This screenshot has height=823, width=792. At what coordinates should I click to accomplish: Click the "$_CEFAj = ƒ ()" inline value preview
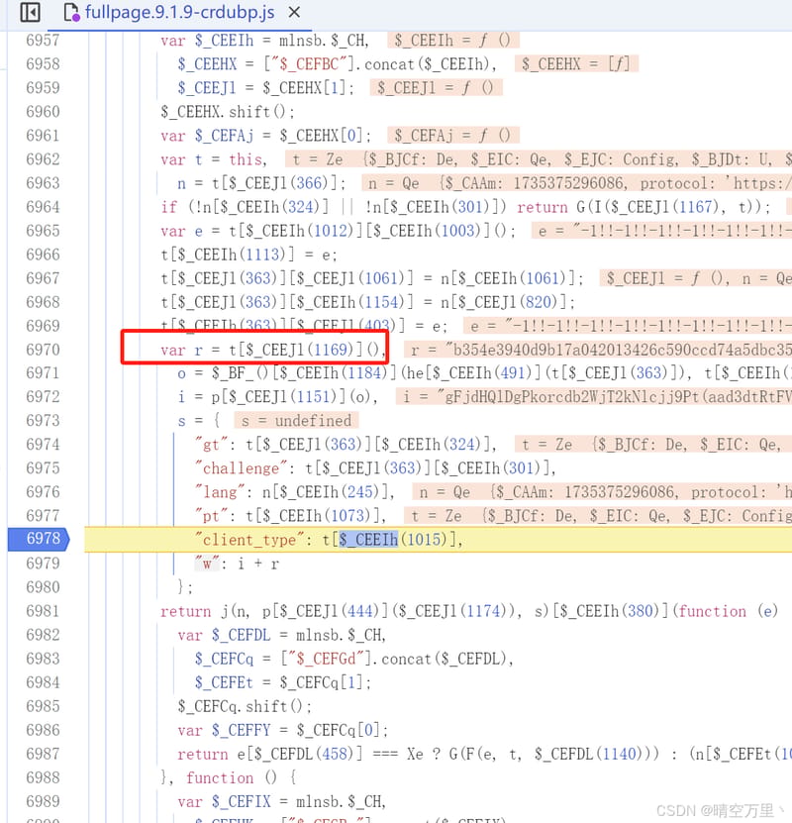tap(452, 136)
